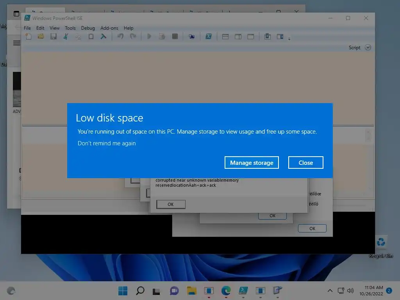The image size is (400, 300).
Task: Click the Undo arrow icon
Action: (x=120, y=36)
